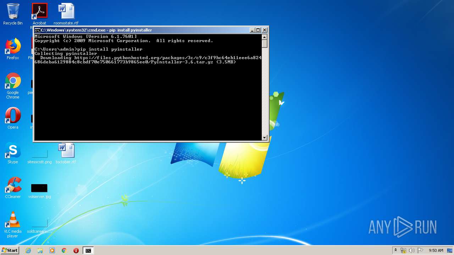
Task: Launch CCleaner from desktop
Action: (x=13, y=188)
